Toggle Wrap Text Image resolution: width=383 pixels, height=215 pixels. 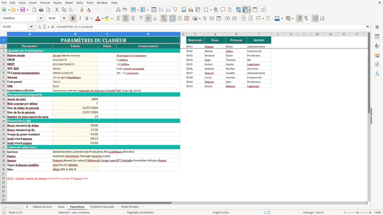(x=164, y=18)
